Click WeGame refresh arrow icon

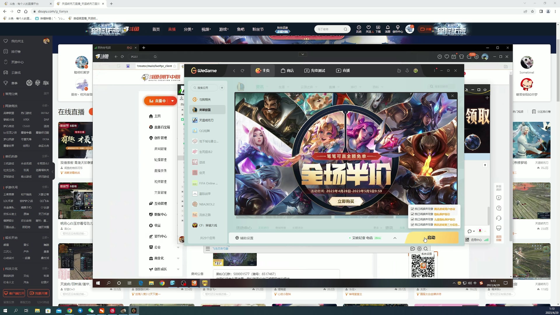[242, 71]
